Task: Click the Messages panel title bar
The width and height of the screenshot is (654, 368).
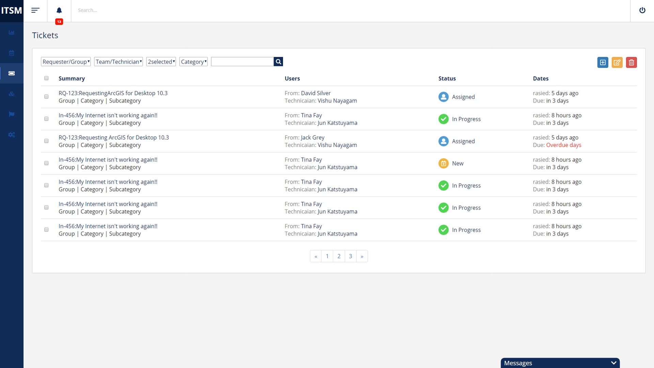Action: 560,363
